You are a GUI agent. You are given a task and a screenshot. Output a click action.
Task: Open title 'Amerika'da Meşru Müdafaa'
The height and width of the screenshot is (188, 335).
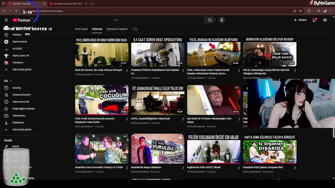146,167
